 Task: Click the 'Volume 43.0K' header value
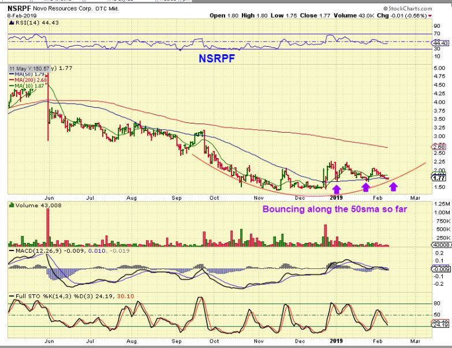354,16
